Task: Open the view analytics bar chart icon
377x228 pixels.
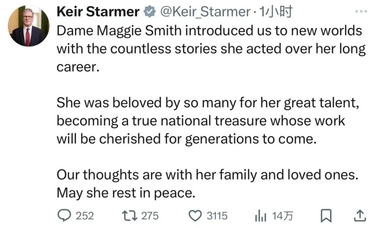Action: pyautogui.click(x=261, y=216)
